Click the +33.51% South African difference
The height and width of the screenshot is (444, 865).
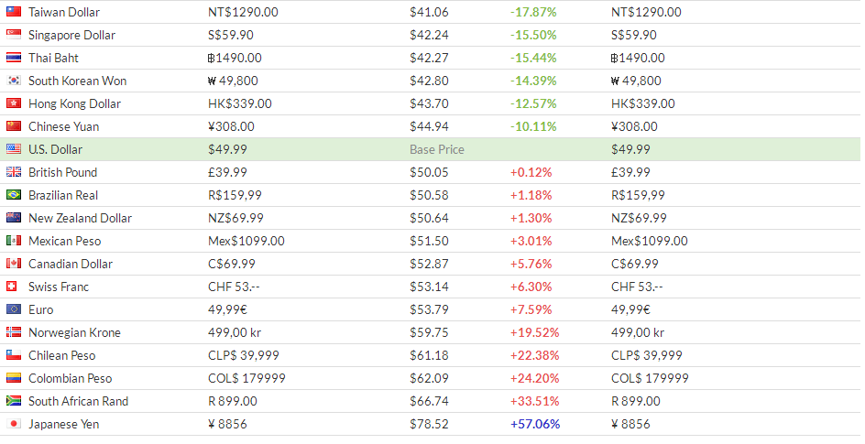pyautogui.click(x=534, y=401)
